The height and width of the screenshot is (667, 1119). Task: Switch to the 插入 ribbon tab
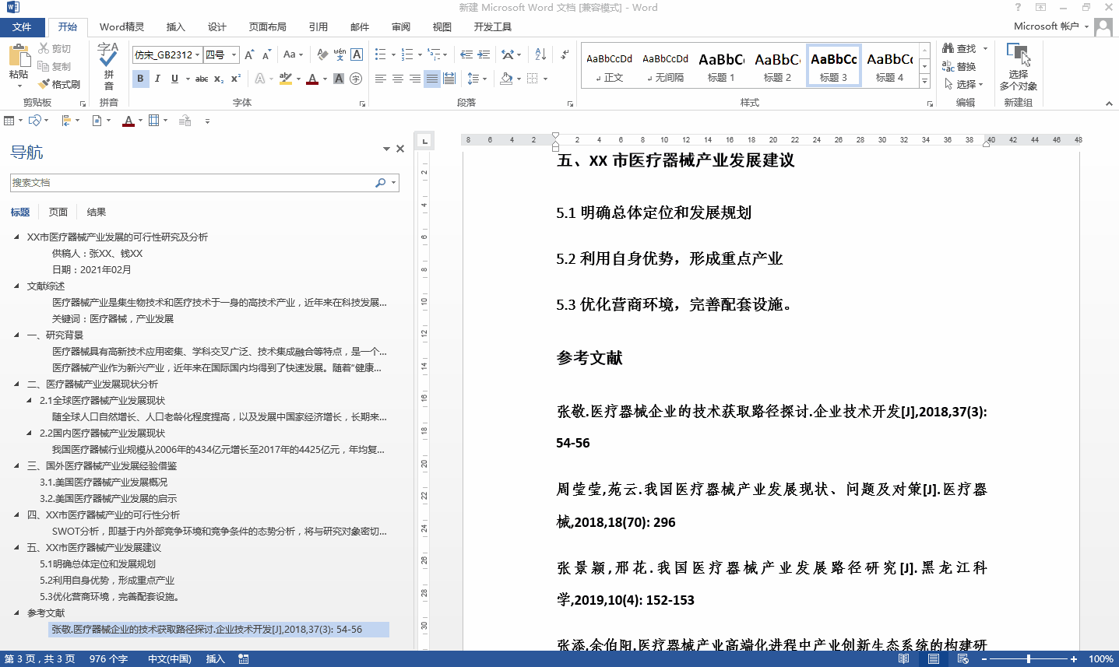click(x=175, y=26)
